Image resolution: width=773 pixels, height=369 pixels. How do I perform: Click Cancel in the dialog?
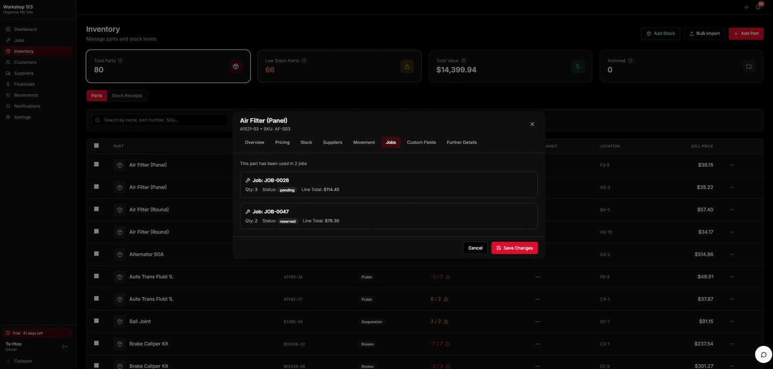[475, 248]
